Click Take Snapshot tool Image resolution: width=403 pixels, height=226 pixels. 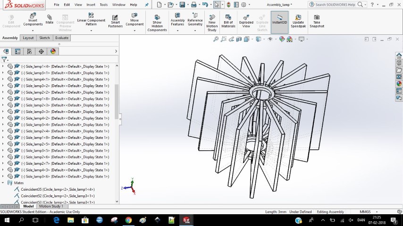[x=317, y=21]
